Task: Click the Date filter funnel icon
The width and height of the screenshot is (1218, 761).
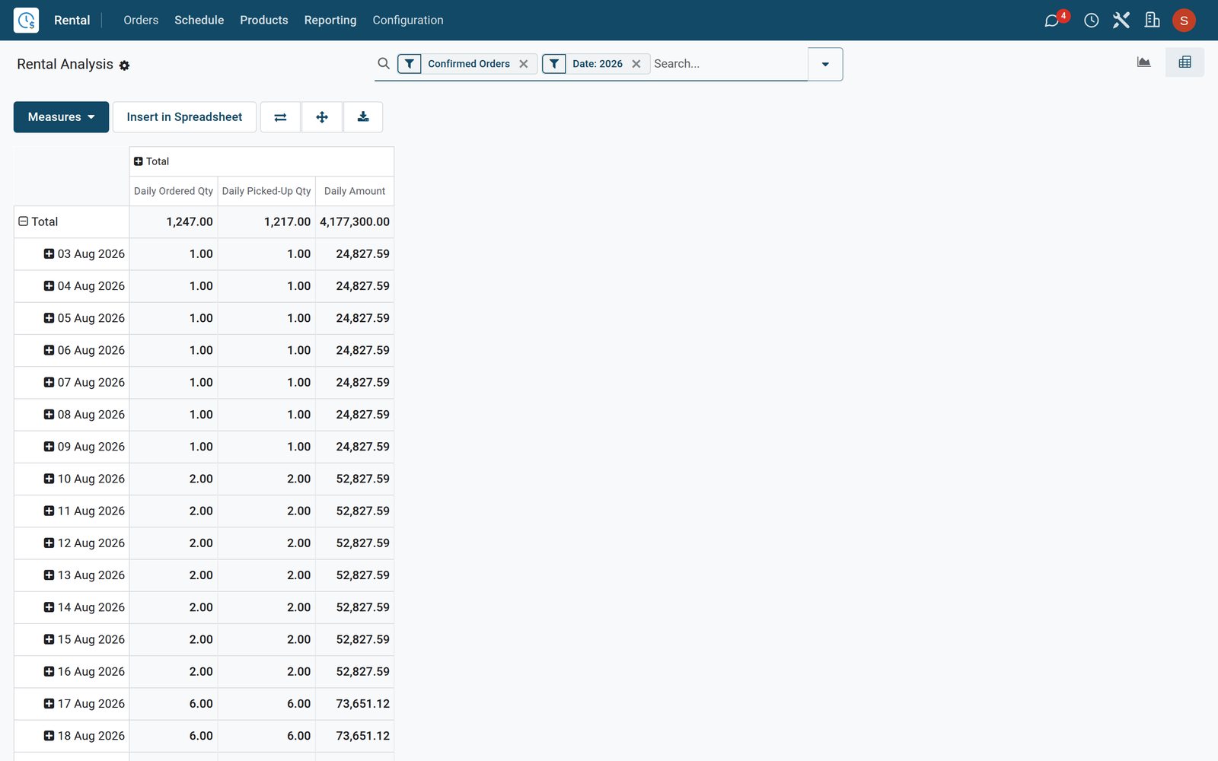Action: 554,64
